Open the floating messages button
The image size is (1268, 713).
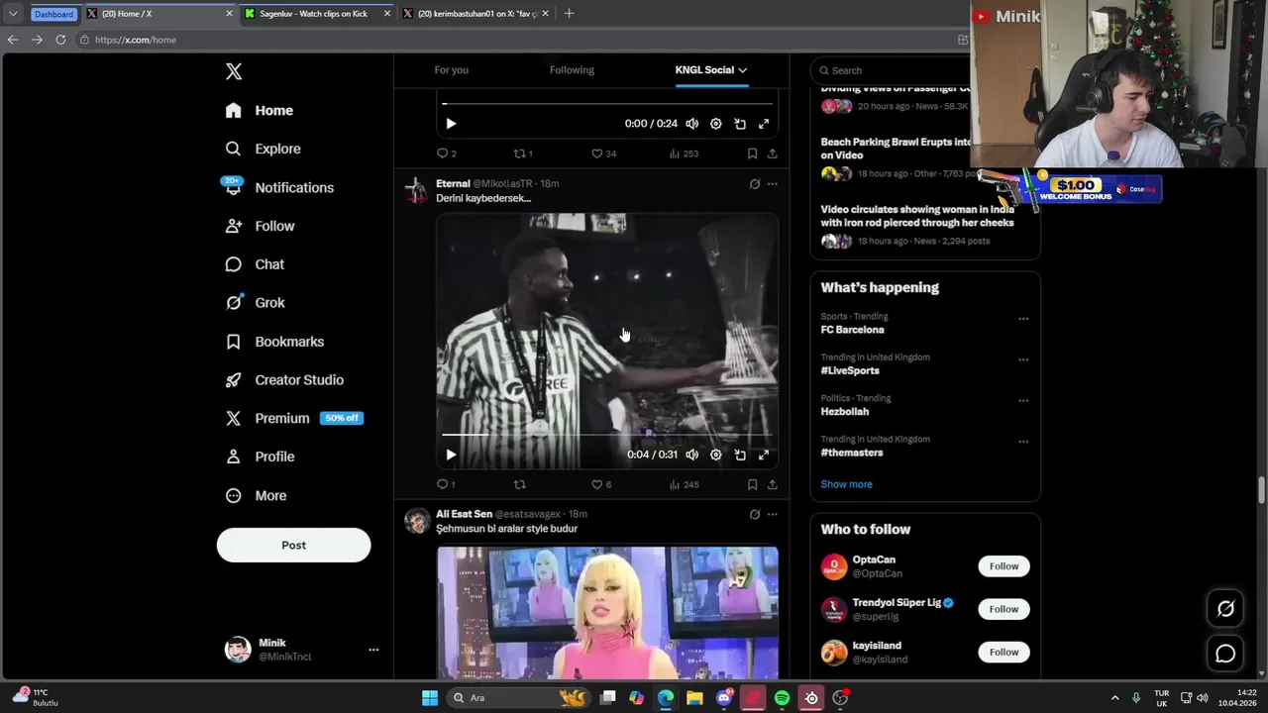1225,654
